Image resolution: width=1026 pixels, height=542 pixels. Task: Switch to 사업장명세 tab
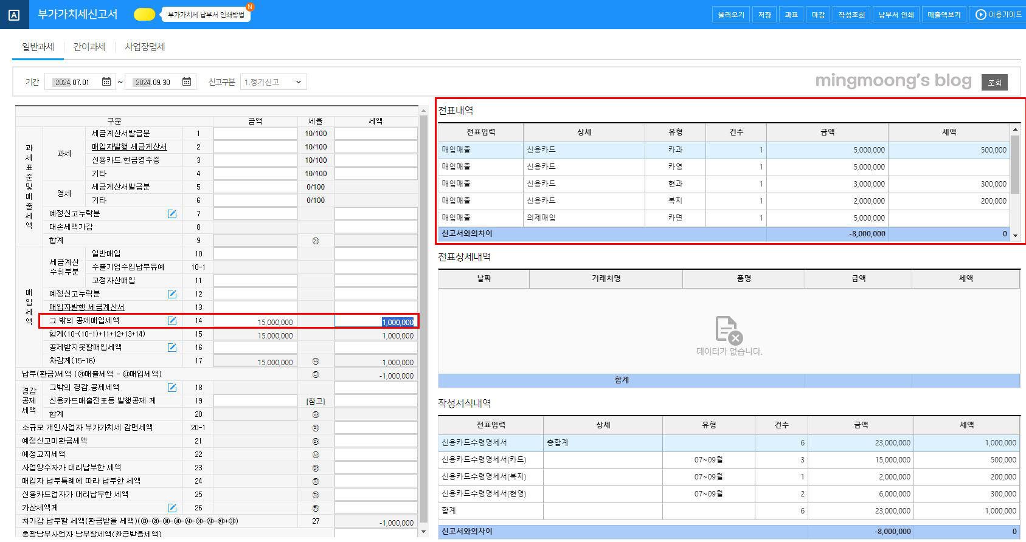(x=145, y=47)
